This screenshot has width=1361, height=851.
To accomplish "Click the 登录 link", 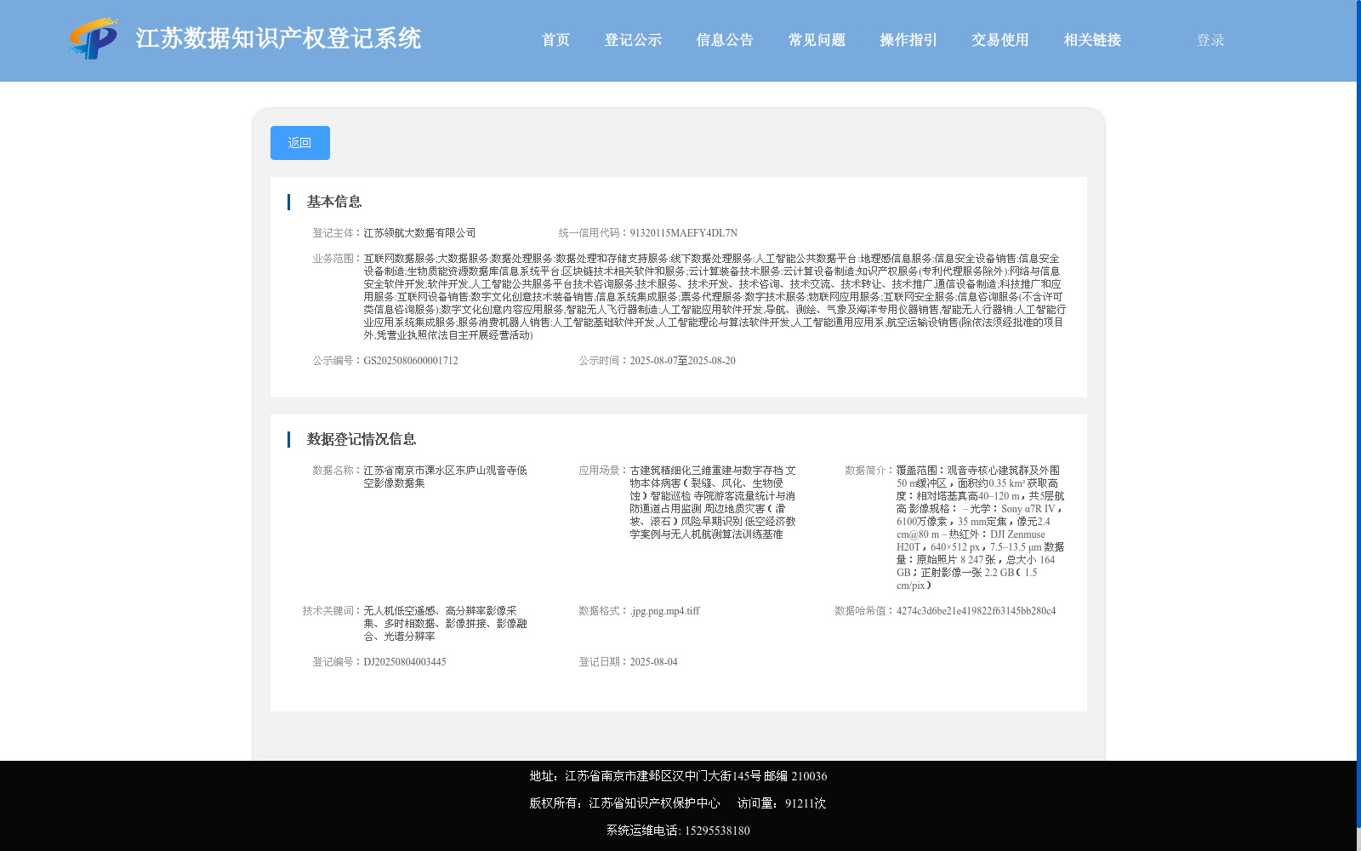I will [x=1209, y=39].
